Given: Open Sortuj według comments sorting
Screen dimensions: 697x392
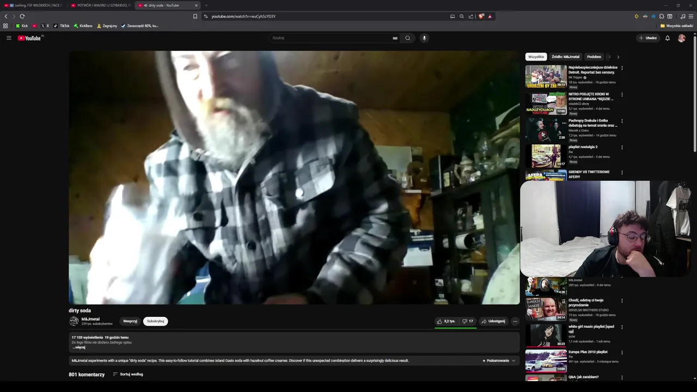Looking at the screenshot, I should [x=128, y=375].
